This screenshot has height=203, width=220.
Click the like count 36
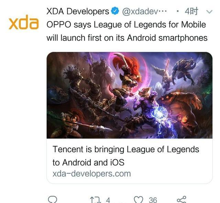coord(153,200)
